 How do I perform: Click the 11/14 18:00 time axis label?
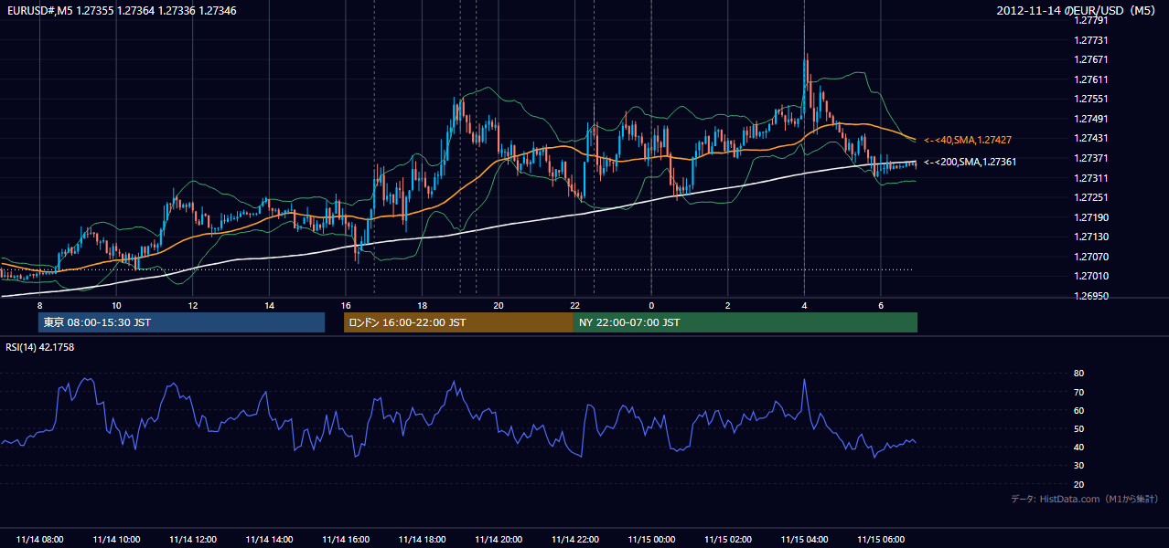pyautogui.click(x=422, y=540)
